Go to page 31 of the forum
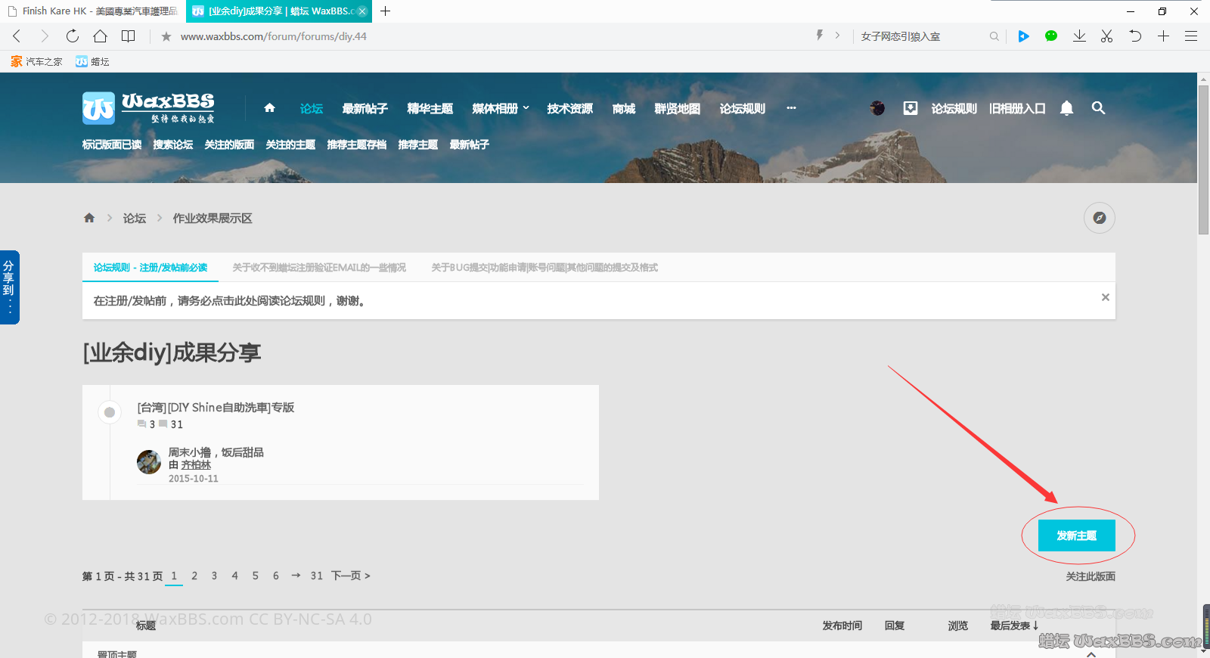 (x=316, y=576)
